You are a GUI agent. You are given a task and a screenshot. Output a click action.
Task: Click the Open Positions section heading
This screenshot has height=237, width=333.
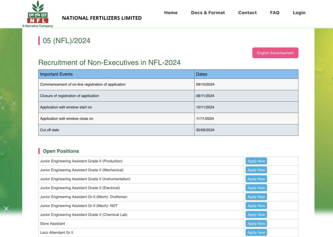[x=61, y=151]
